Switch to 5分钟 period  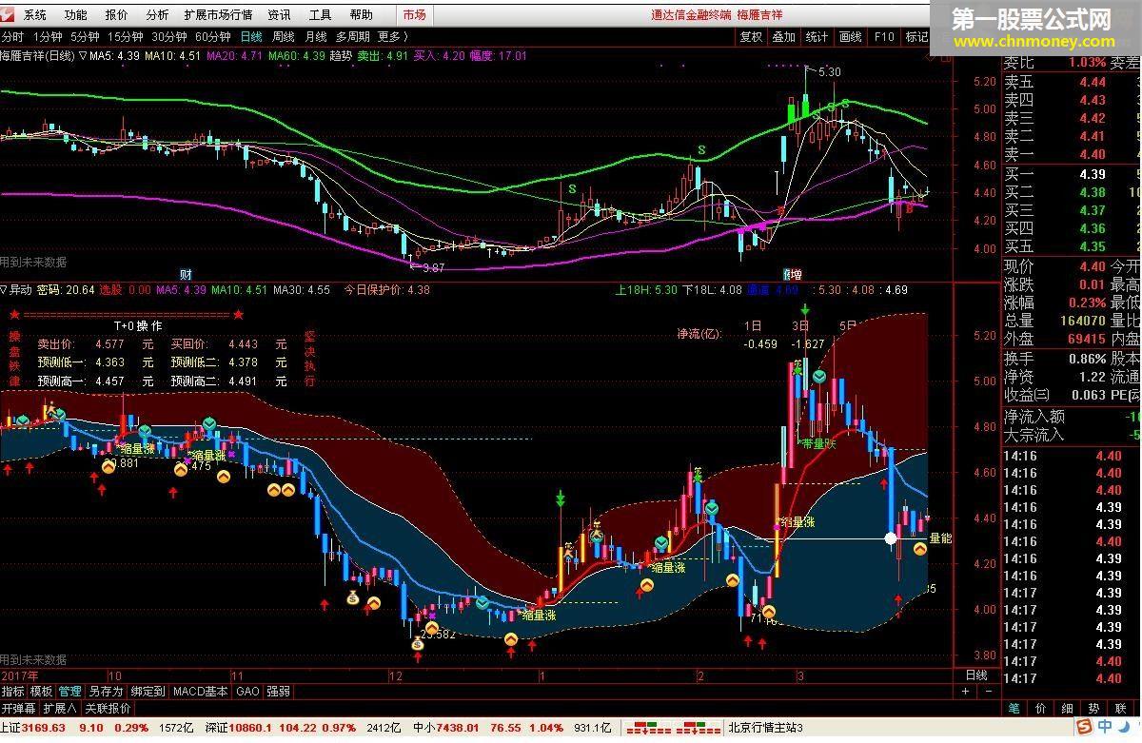[85, 37]
